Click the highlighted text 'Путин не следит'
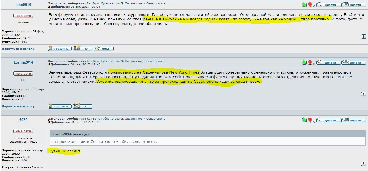Screen dimensions: 368x171 click(65, 151)
